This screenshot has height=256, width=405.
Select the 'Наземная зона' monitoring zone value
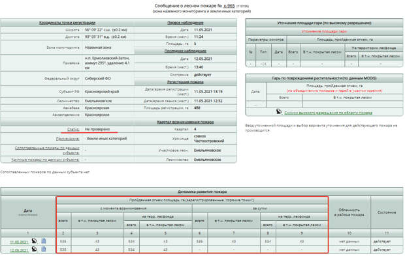click(x=98, y=48)
